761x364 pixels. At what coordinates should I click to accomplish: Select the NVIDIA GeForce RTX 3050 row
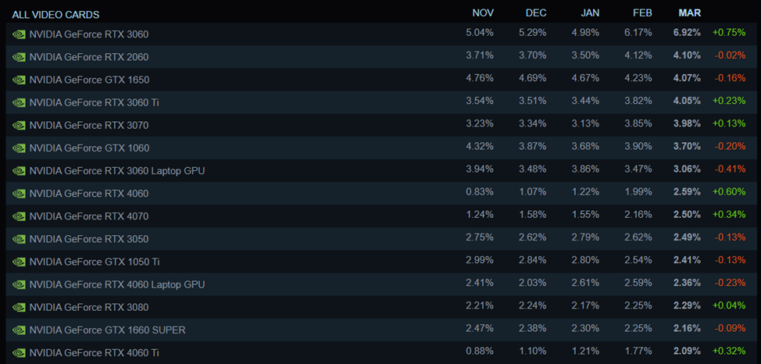click(88, 239)
